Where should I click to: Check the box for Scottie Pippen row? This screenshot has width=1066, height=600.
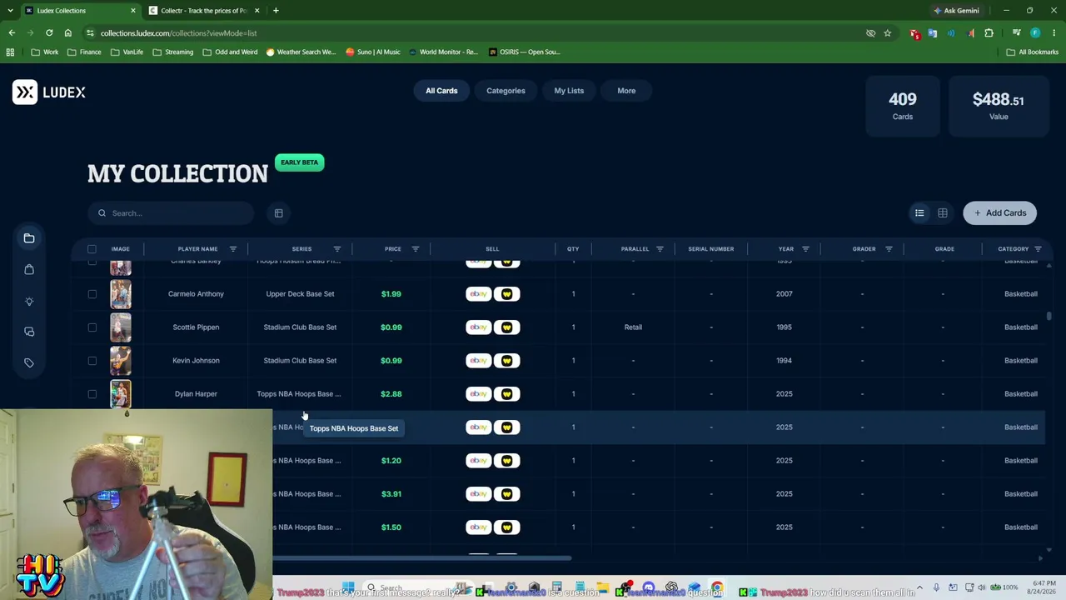click(x=92, y=327)
